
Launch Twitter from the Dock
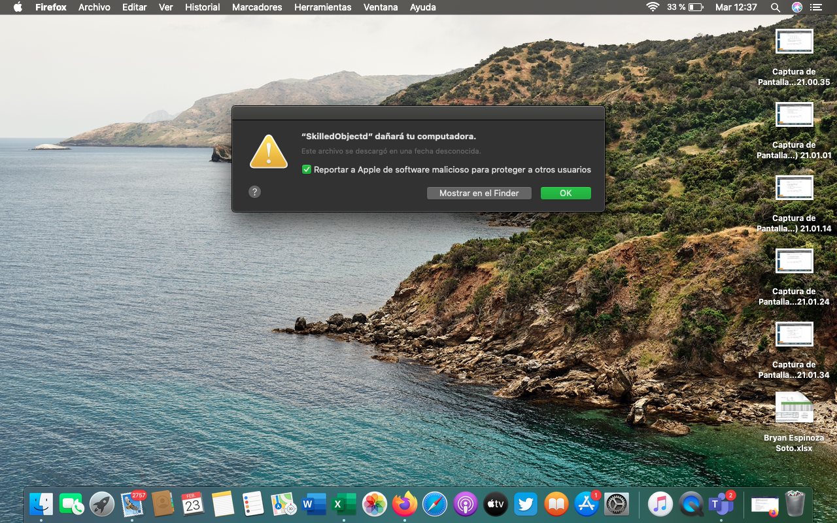point(526,504)
